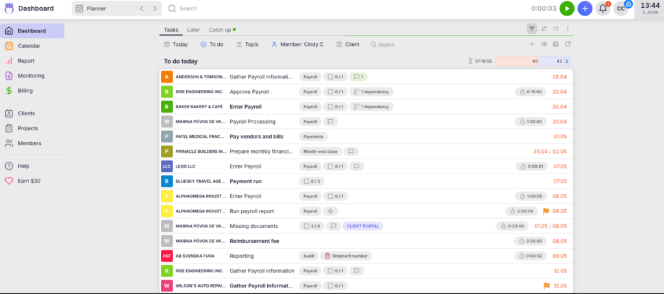Toggle checklist 0/3 on Bluesky Payment run
Screen dimensions: 664x294
(x=312, y=181)
